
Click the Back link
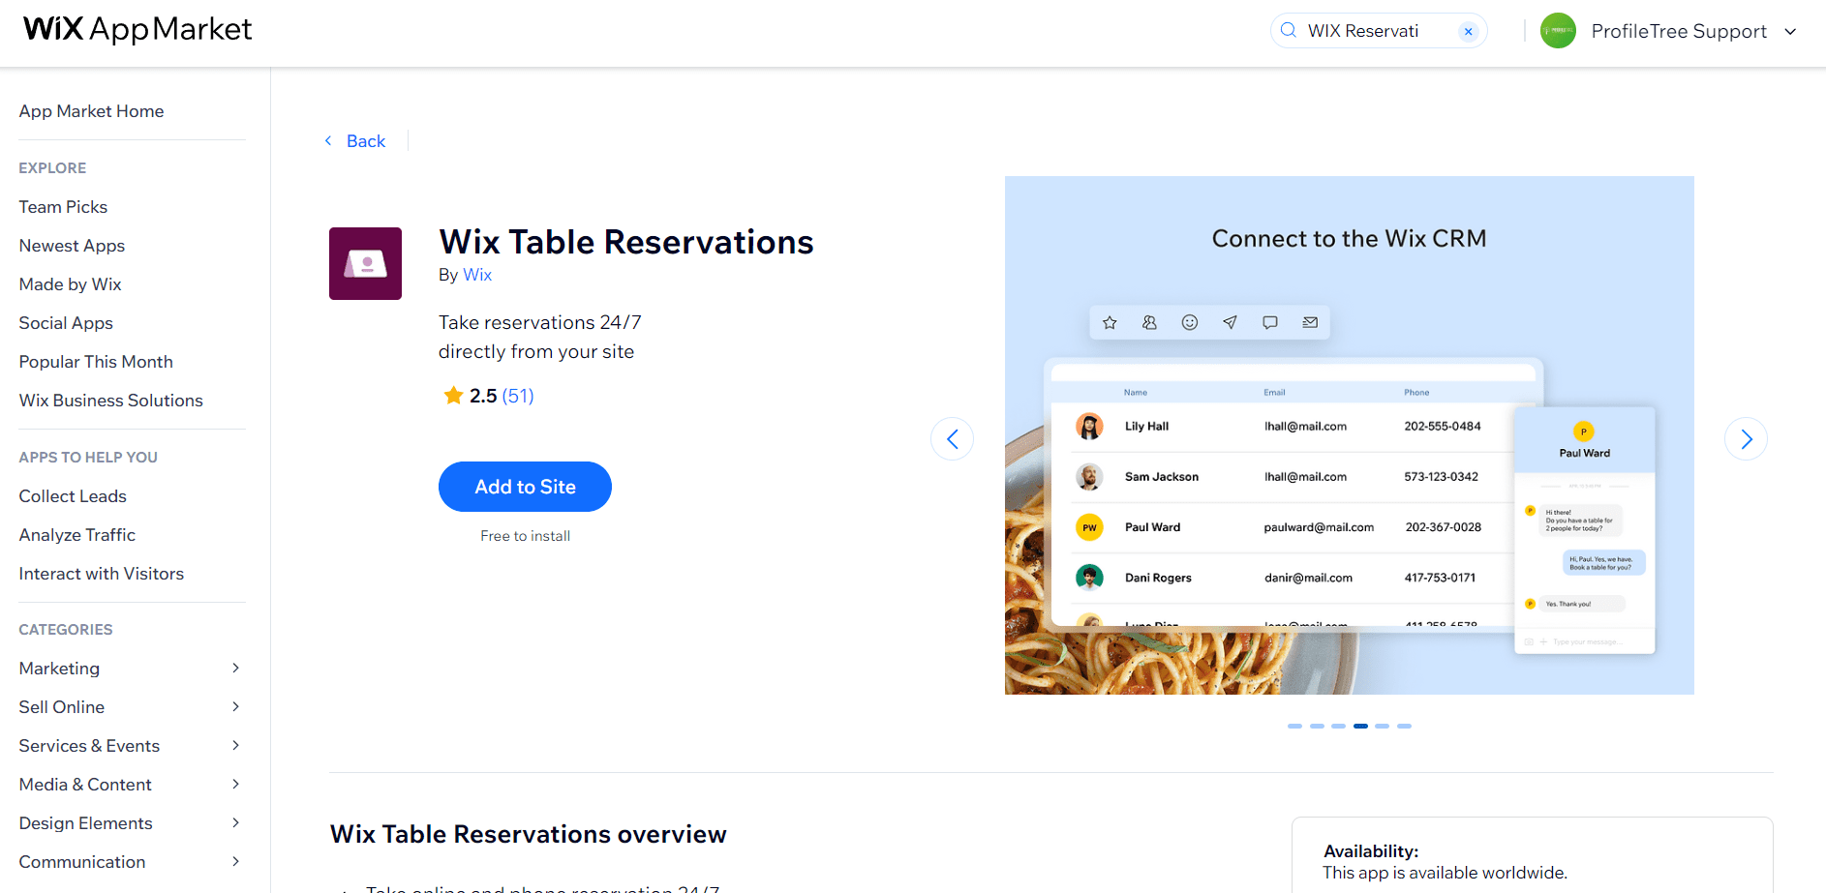pos(366,141)
